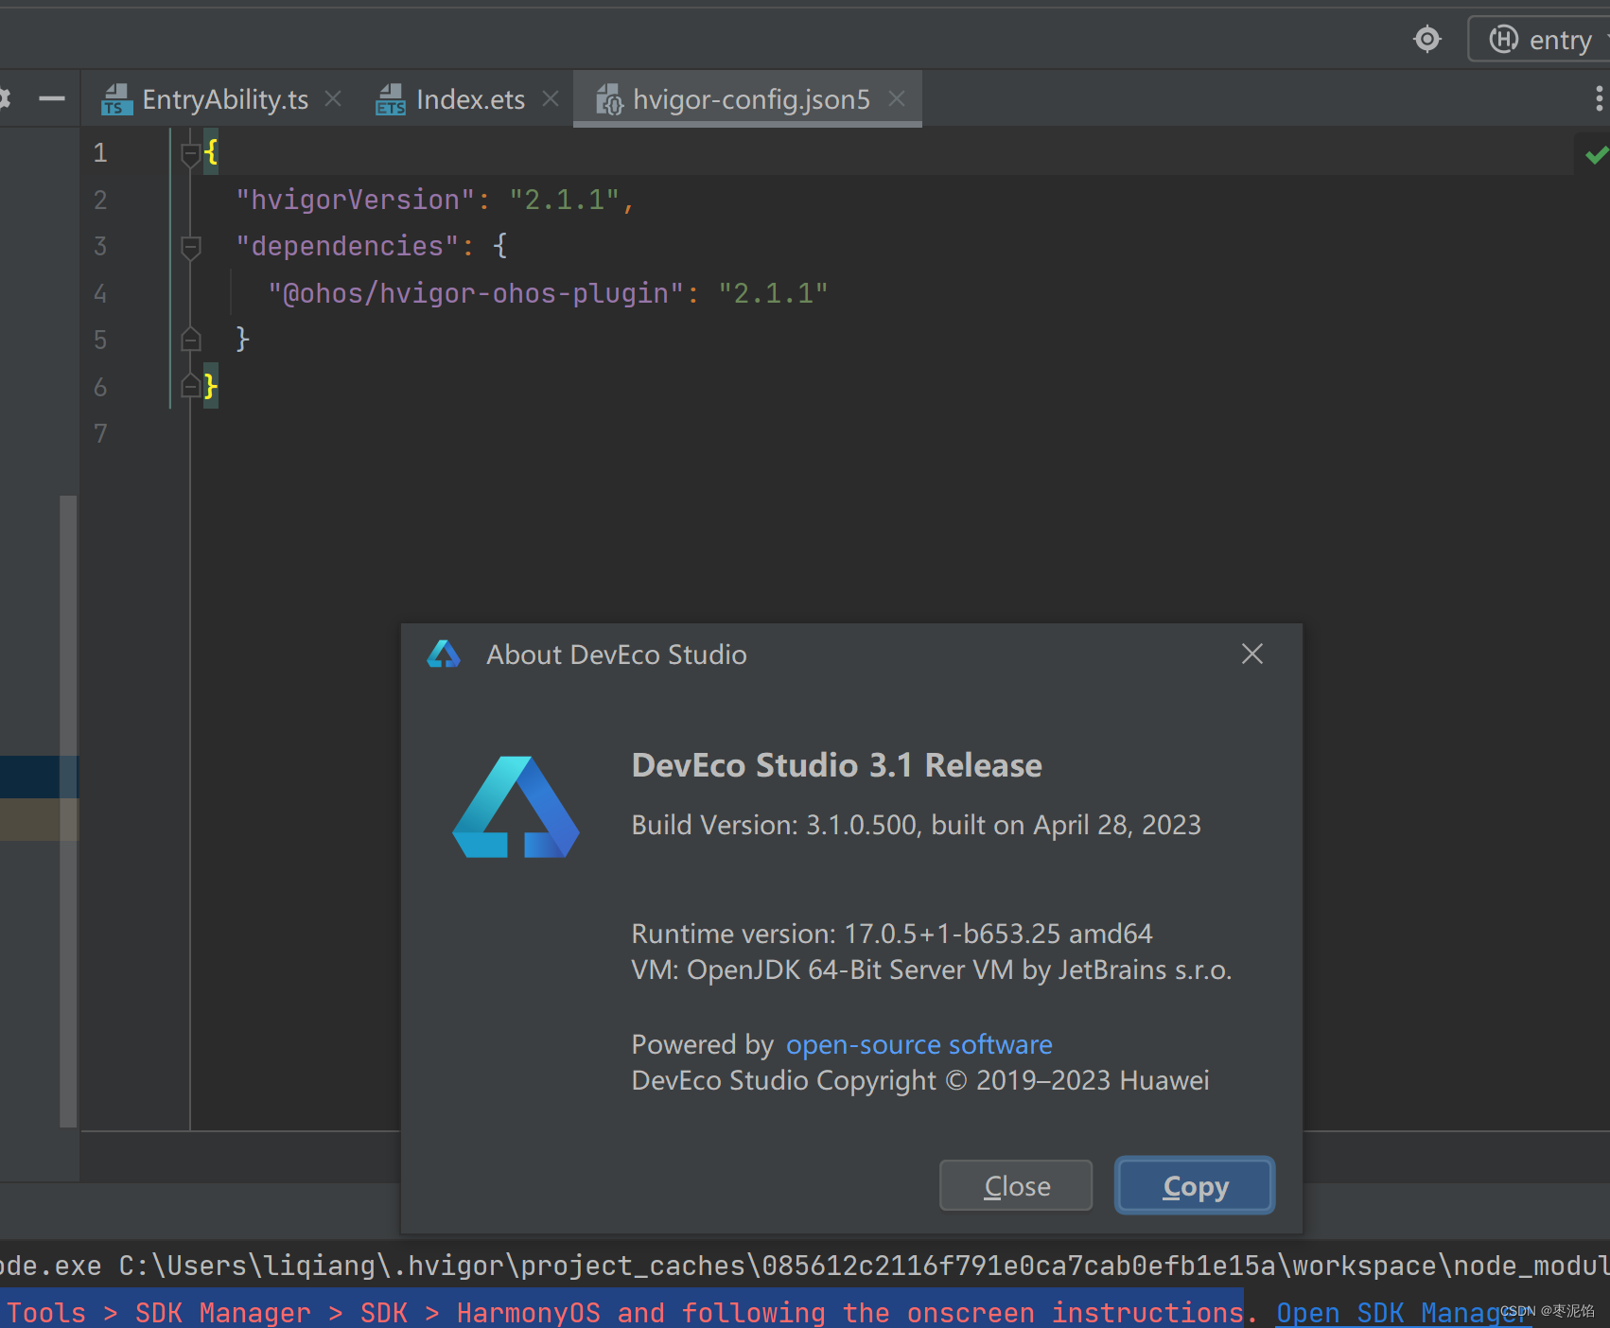This screenshot has width=1610, height=1328.
Task: Click the DevEco Studio icon in dialog title
Action: pos(443,654)
